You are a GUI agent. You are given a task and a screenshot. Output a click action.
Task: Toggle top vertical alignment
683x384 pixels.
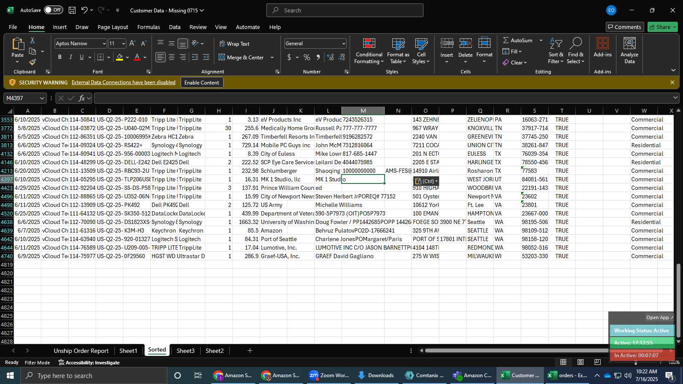161,44
